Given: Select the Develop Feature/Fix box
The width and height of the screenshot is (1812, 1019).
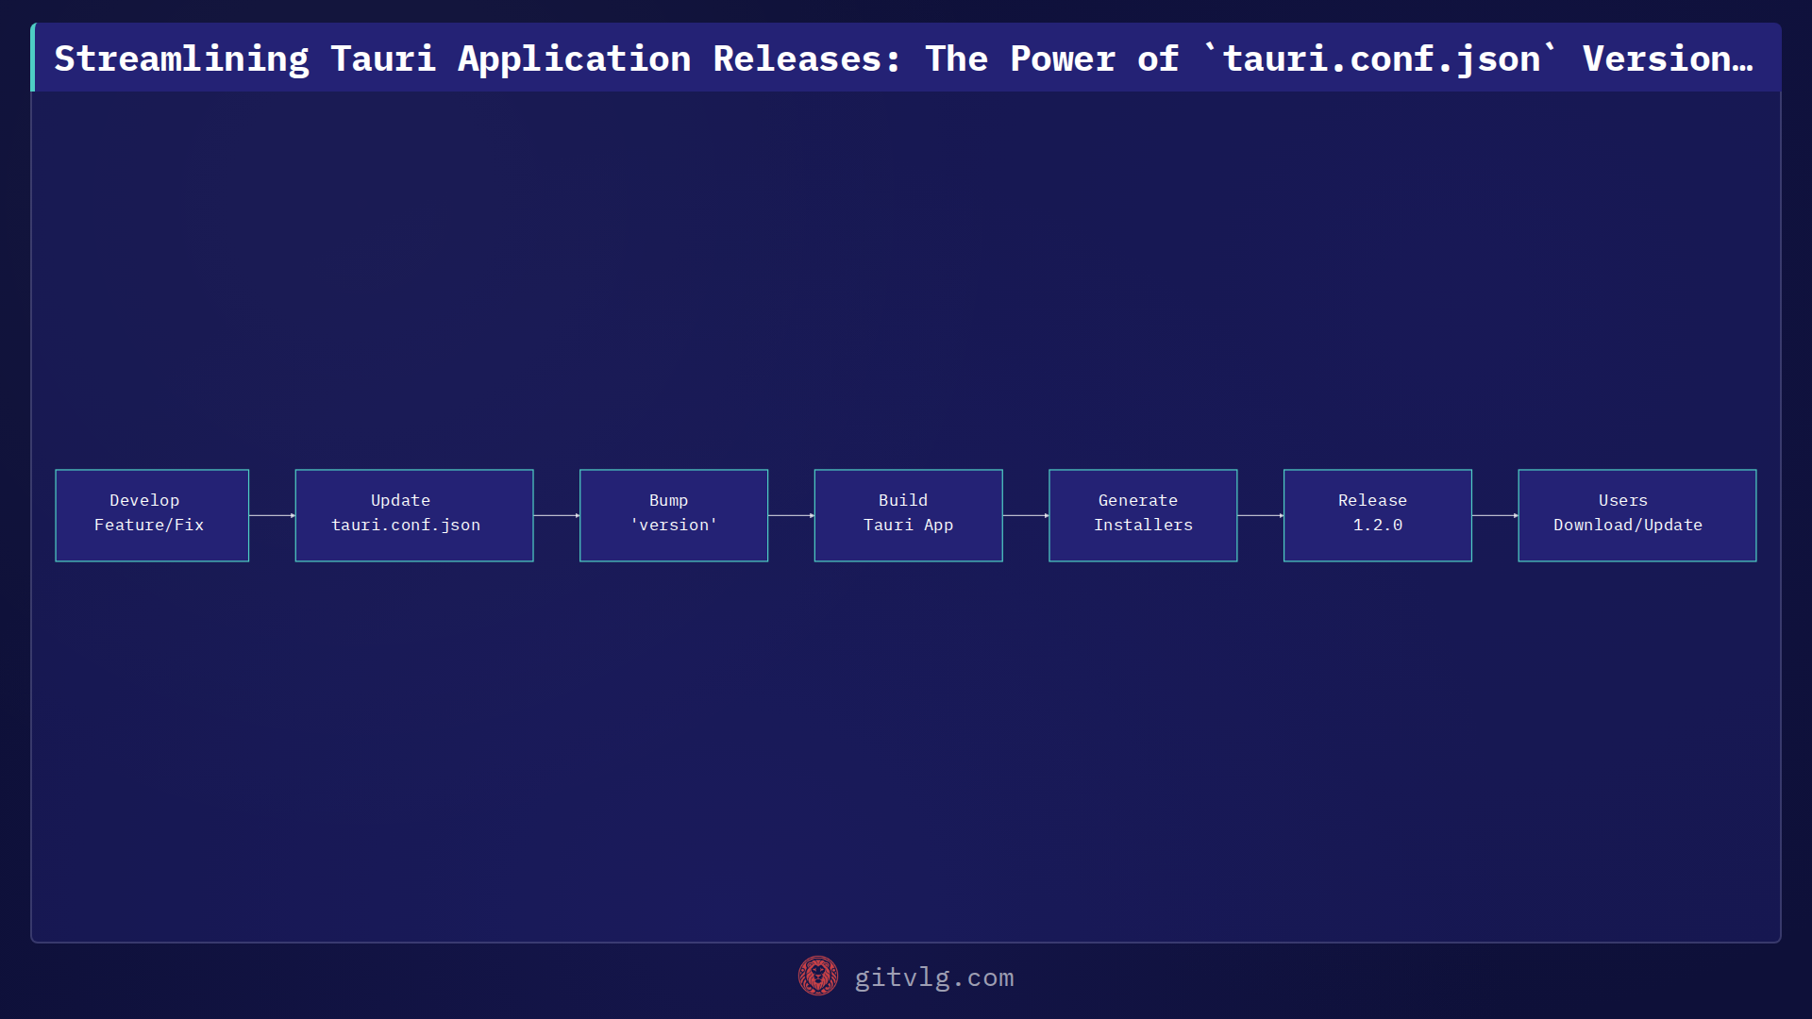Looking at the screenshot, I should click(152, 515).
